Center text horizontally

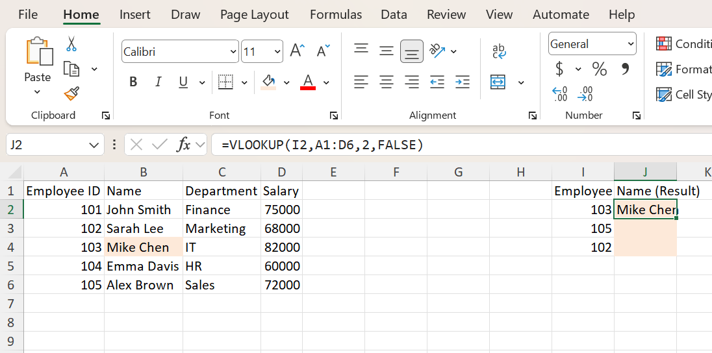tap(386, 82)
